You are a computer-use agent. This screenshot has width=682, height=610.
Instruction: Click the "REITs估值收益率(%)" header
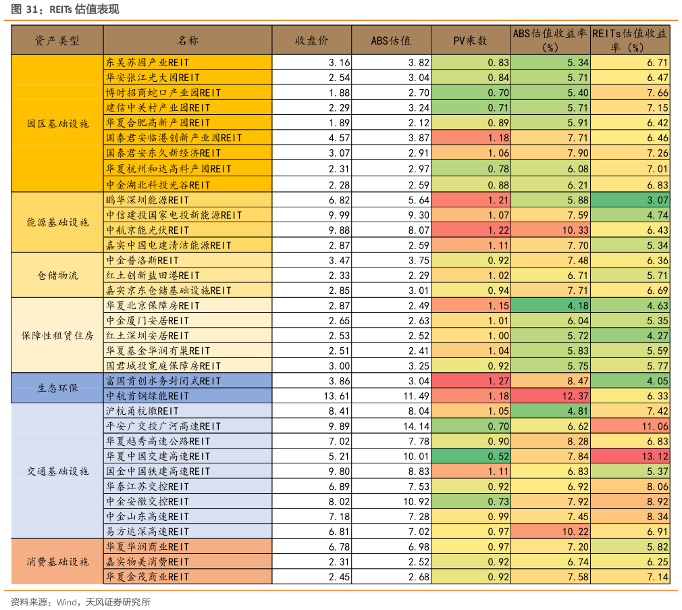click(630, 40)
